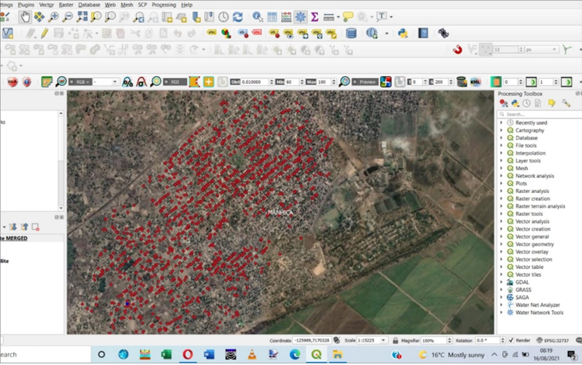
Task: Click the Statistical Summary sigma icon
Action: 314,17
